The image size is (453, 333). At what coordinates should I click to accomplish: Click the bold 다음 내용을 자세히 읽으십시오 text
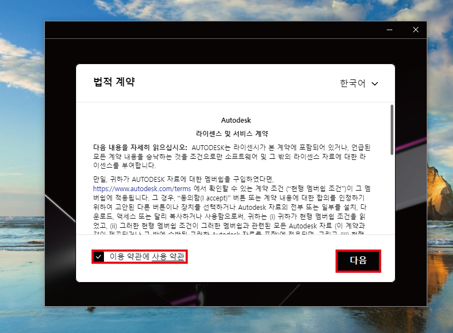140,147
